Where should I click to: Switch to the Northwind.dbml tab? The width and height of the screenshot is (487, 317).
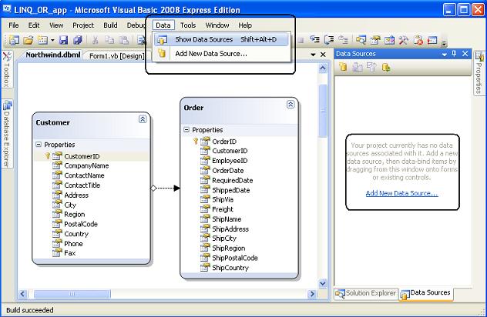click(x=53, y=55)
